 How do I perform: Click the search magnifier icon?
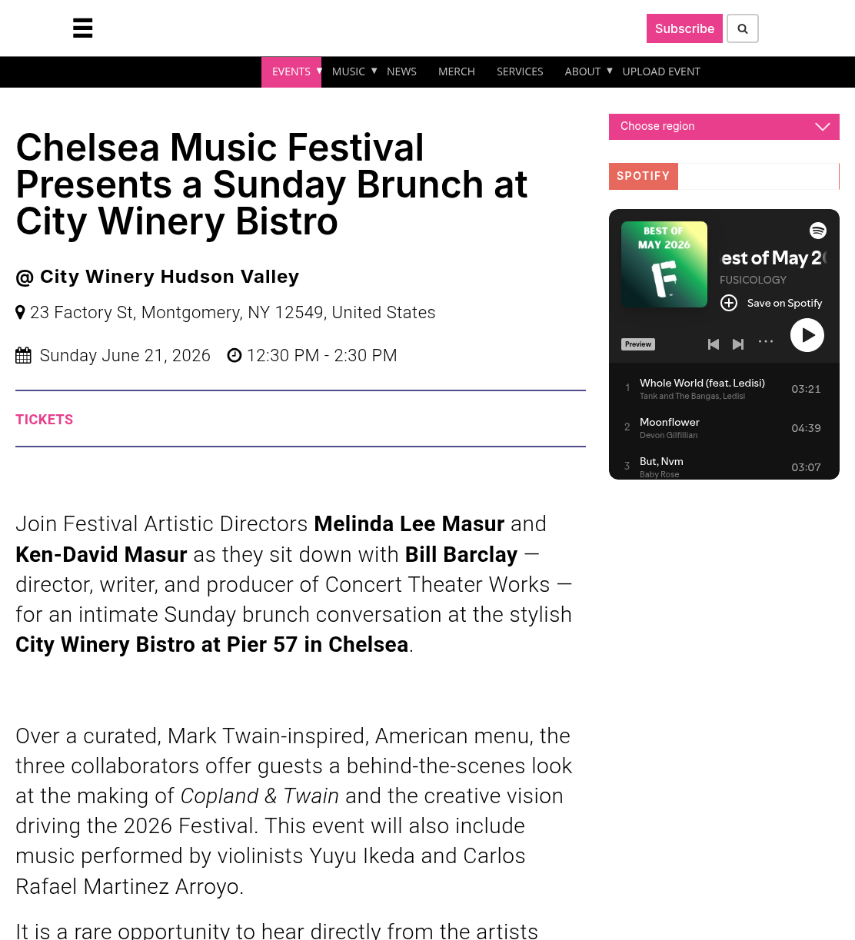(743, 28)
